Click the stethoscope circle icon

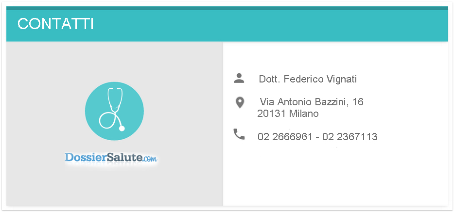pyautogui.click(x=114, y=111)
